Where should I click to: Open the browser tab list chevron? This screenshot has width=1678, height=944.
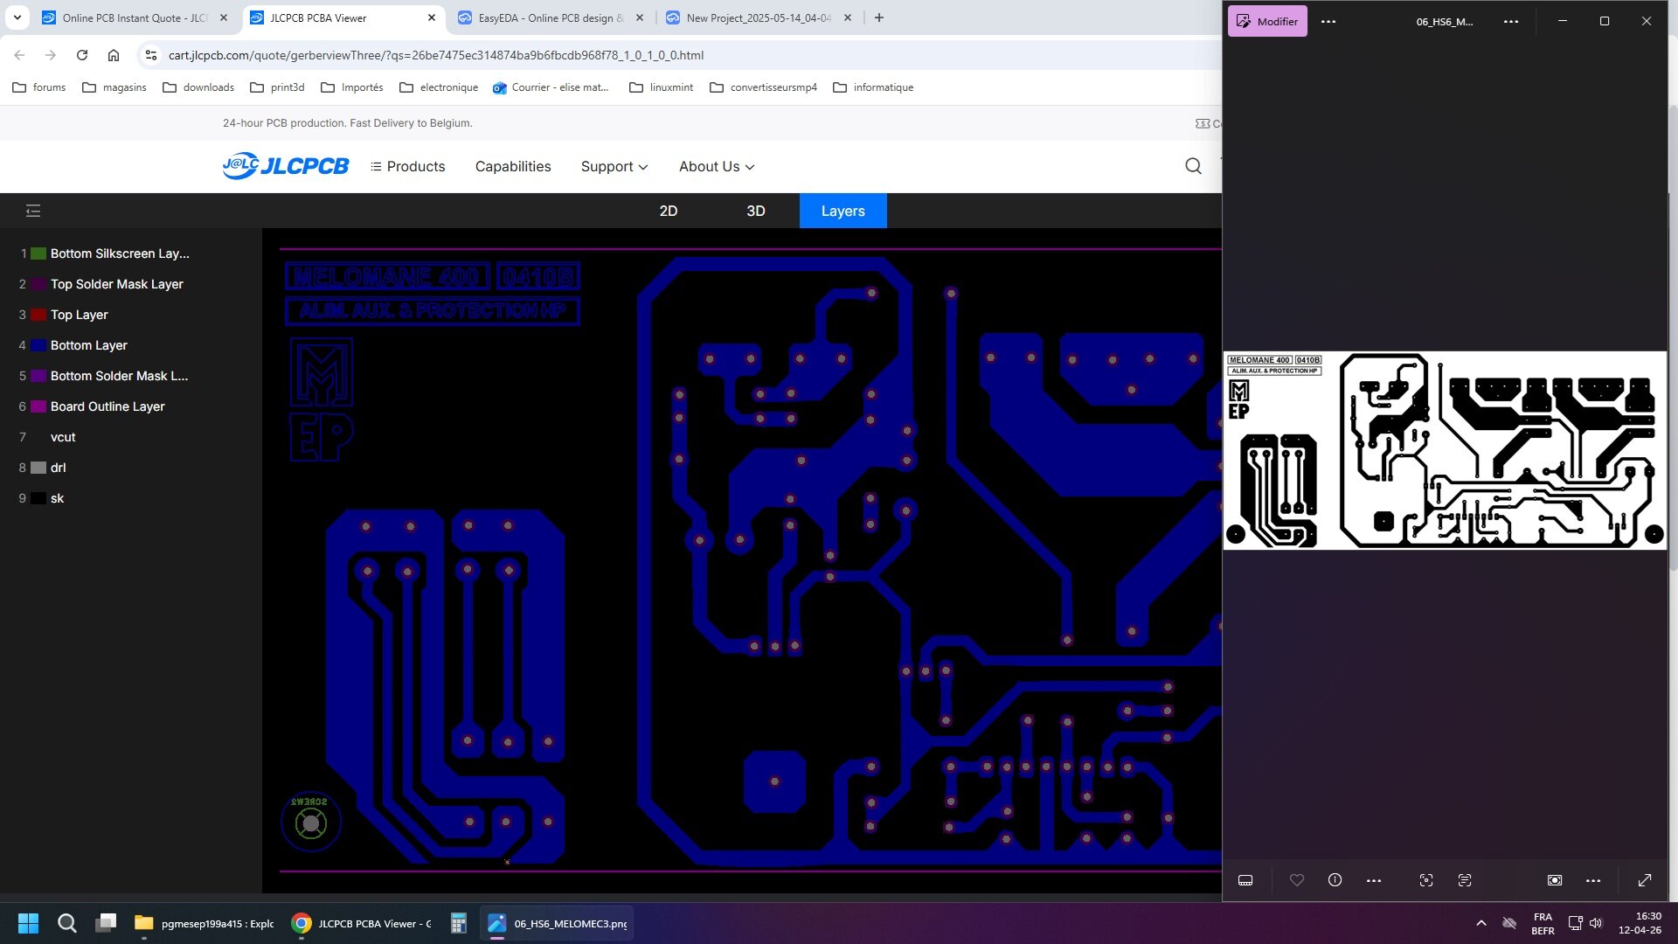click(17, 17)
